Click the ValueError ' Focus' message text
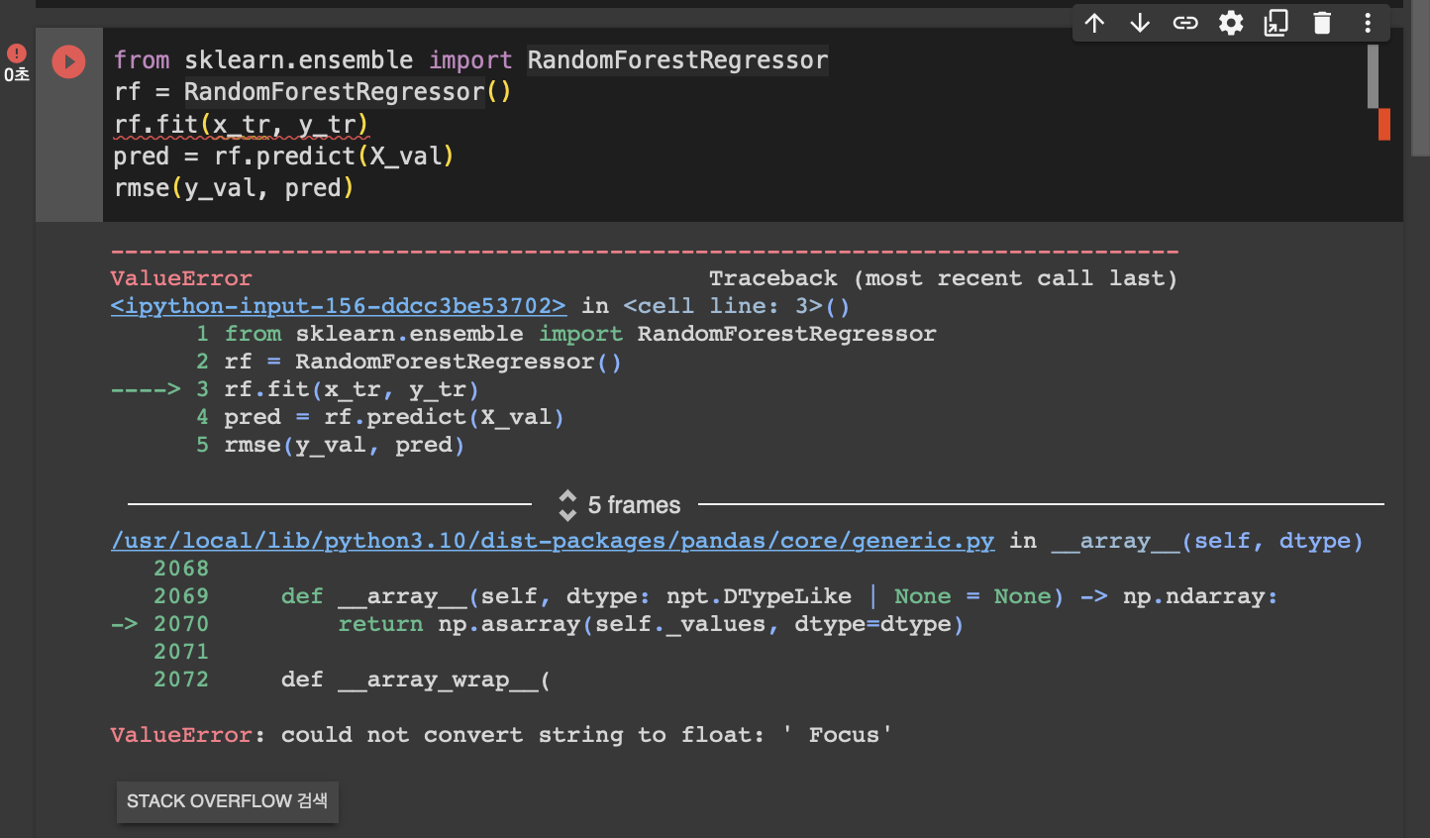The width and height of the screenshot is (1430, 838). point(501,735)
